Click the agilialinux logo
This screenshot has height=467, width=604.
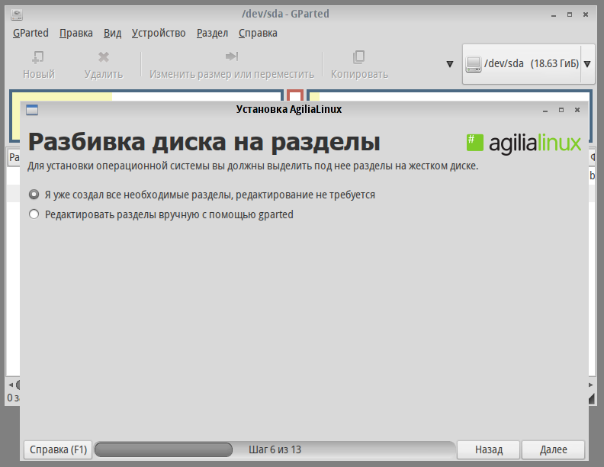click(523, 143)
